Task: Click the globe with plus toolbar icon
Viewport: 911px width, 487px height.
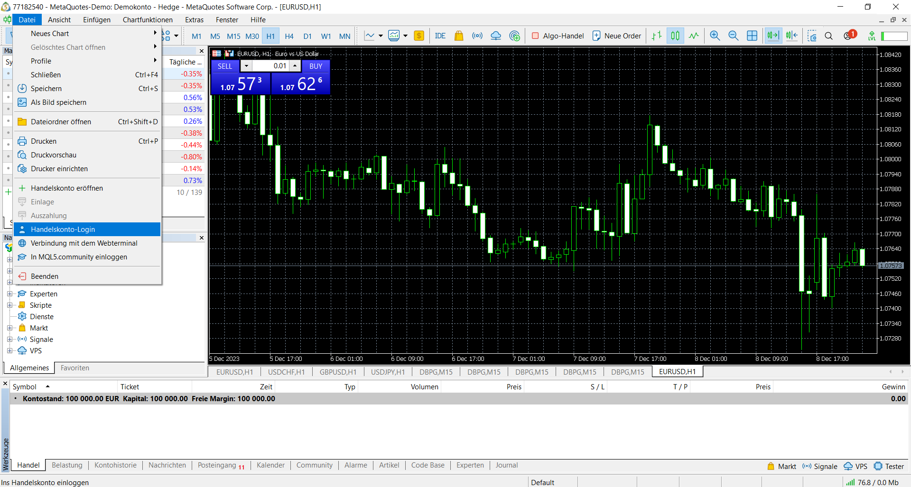Action: [x=515, y=36]
